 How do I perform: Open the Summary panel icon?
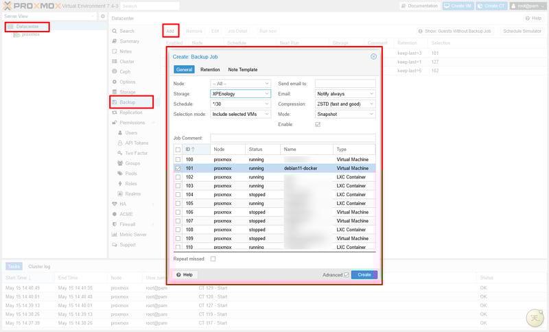click(115, 41)
